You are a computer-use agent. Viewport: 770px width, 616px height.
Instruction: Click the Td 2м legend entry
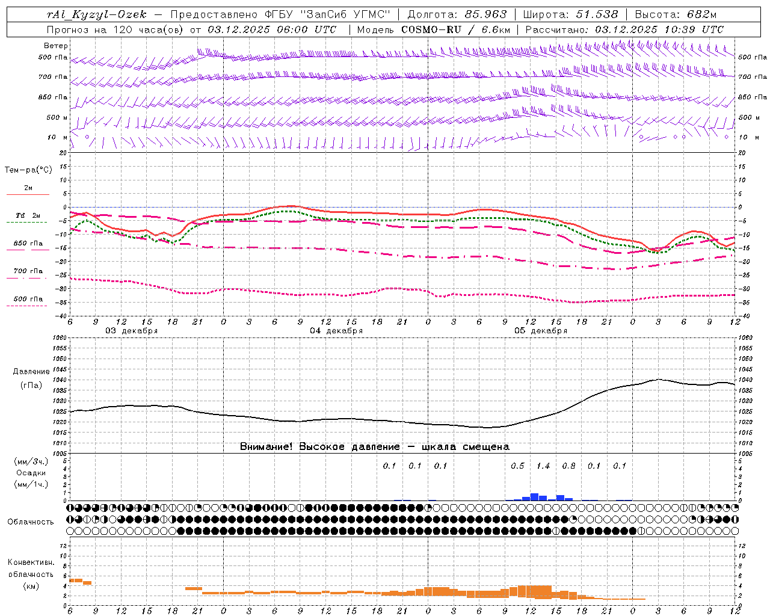click(28, 215)
